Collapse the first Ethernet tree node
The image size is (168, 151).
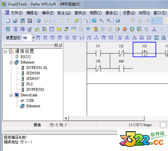pyautogui.click(x=11, y=63)
